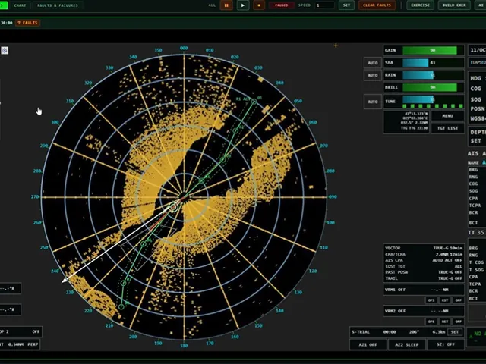Click the TRAIL TRUE-G OFF row
Image resolution: width=486 pixels, height=364 pixels.
[424, 278]
